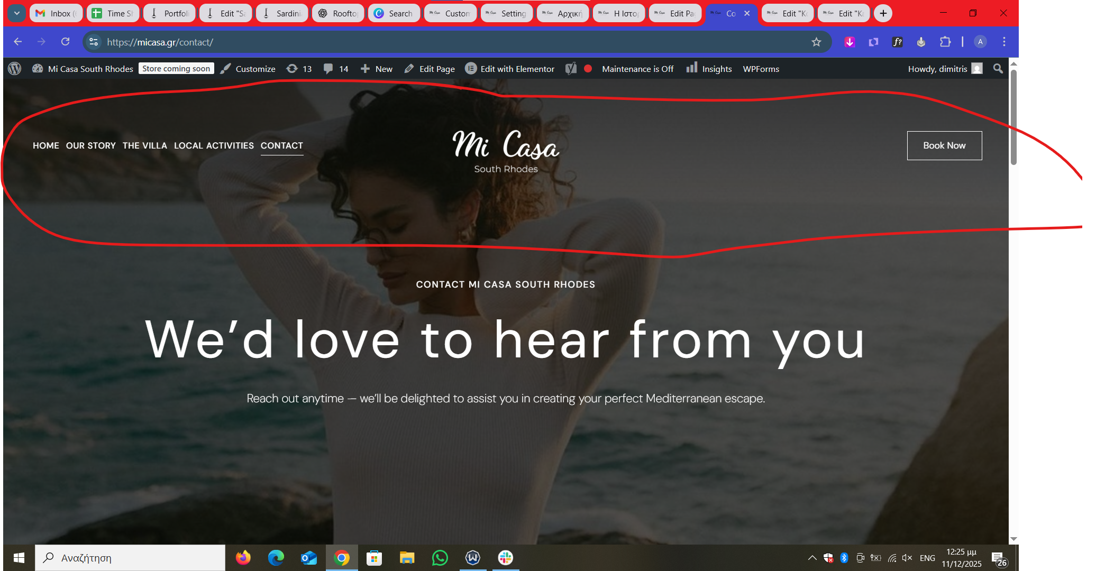
Task: Click the Book Now button
Action: [944, 145]
